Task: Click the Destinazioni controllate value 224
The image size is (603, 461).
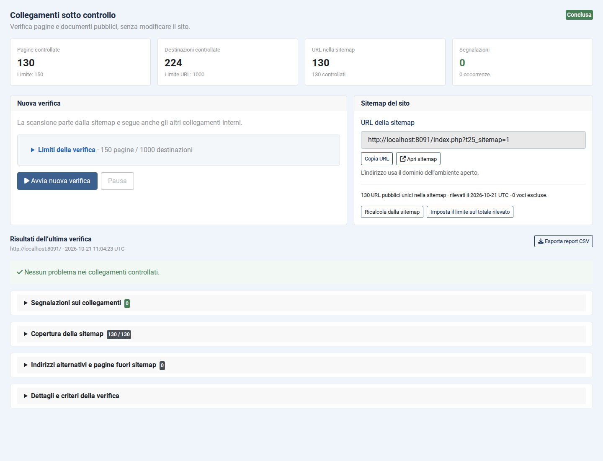Action: 173,63
